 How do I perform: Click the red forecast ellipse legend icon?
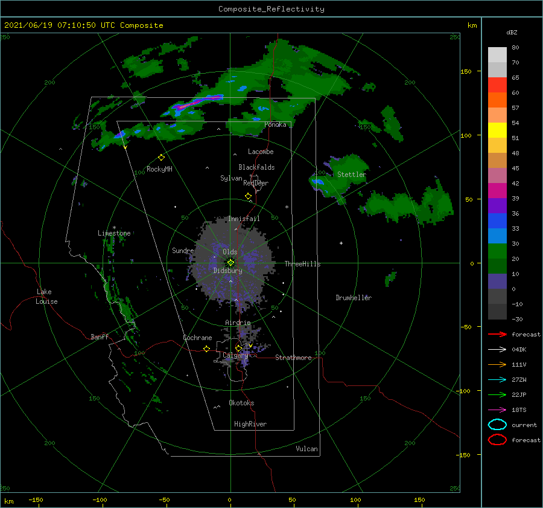(x=497, y=440)
